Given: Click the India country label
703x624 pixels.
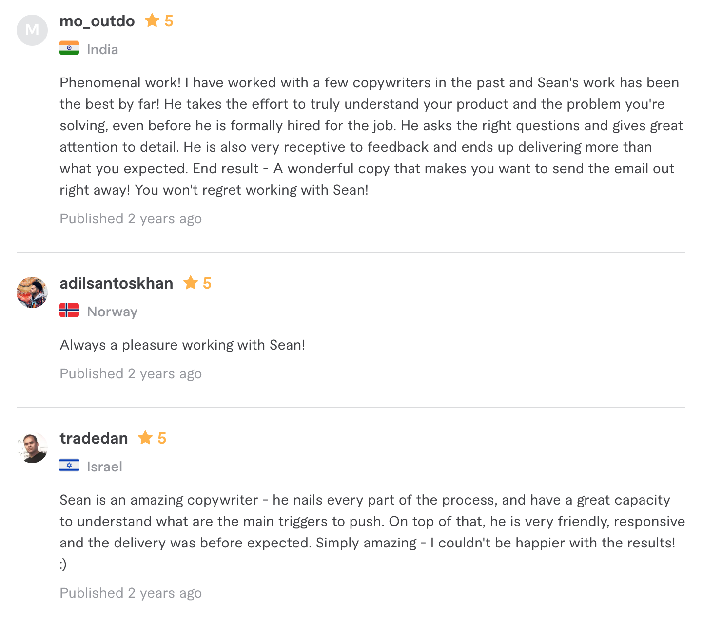Looking at the screenshot, I should pos(102,49).
